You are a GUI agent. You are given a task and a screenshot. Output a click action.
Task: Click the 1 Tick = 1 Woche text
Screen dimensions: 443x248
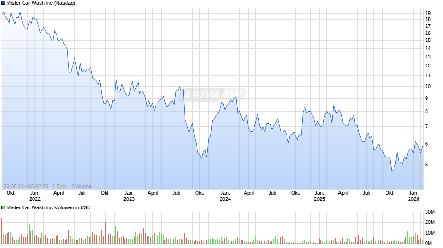(72, 186)
